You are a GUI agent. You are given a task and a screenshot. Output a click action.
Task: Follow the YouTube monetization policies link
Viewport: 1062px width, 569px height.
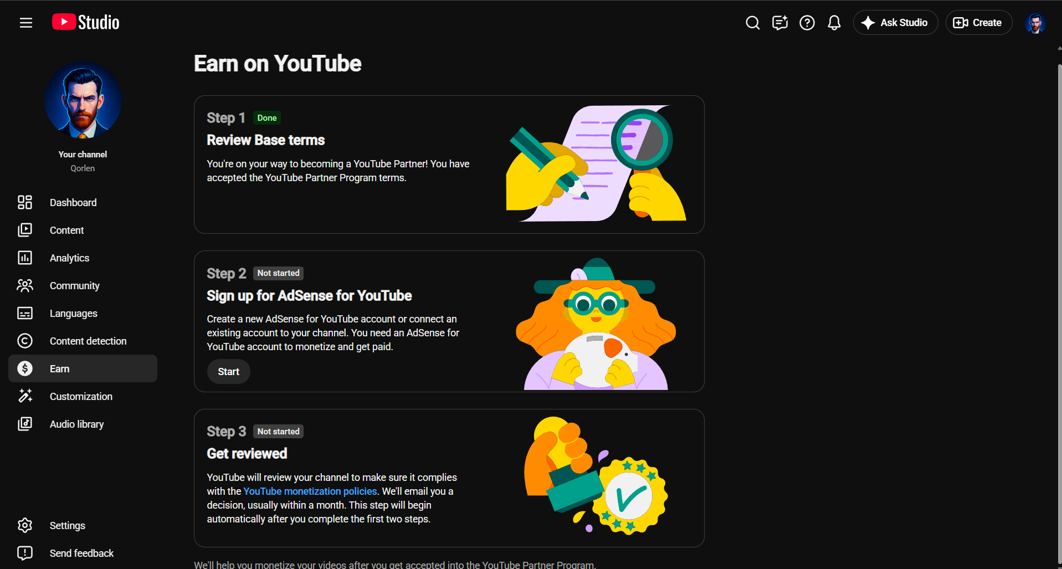pos(310,491)
